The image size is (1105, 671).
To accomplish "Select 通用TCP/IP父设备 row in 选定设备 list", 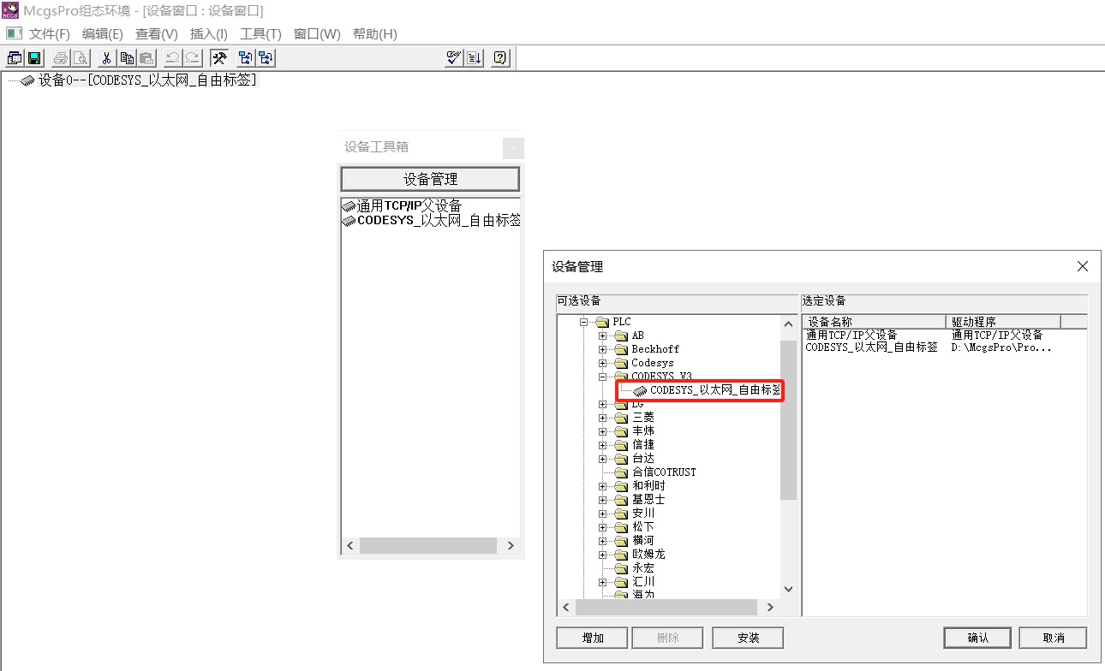I will point(851,335).
